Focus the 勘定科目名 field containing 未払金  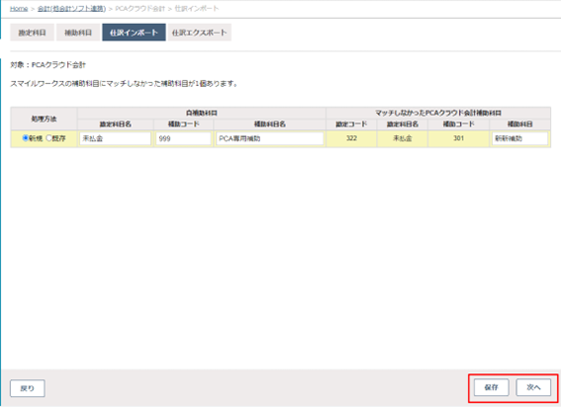tap(115, 138)
